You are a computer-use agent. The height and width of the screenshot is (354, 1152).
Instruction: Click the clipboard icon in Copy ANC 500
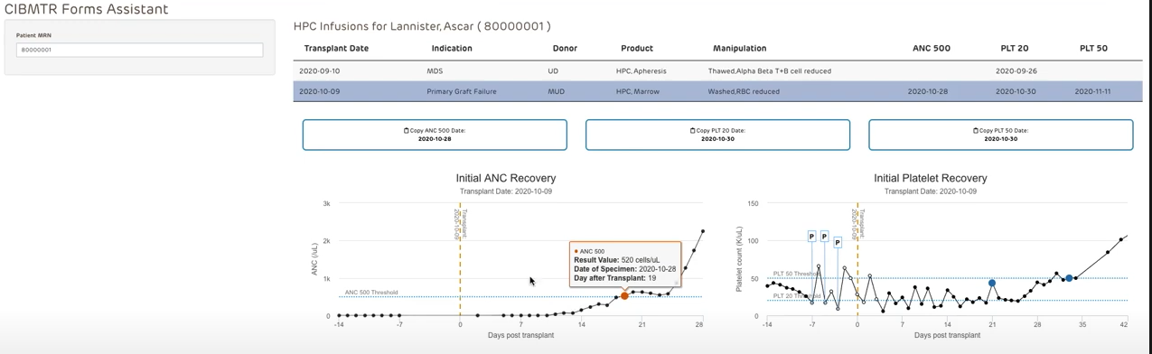point(407,131)
